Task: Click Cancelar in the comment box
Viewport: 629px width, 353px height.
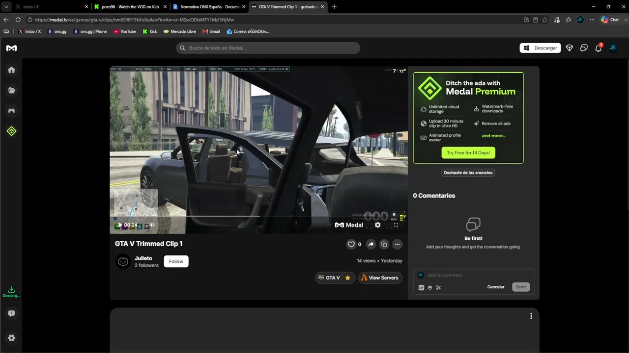Action: click(x=496, y=287)
